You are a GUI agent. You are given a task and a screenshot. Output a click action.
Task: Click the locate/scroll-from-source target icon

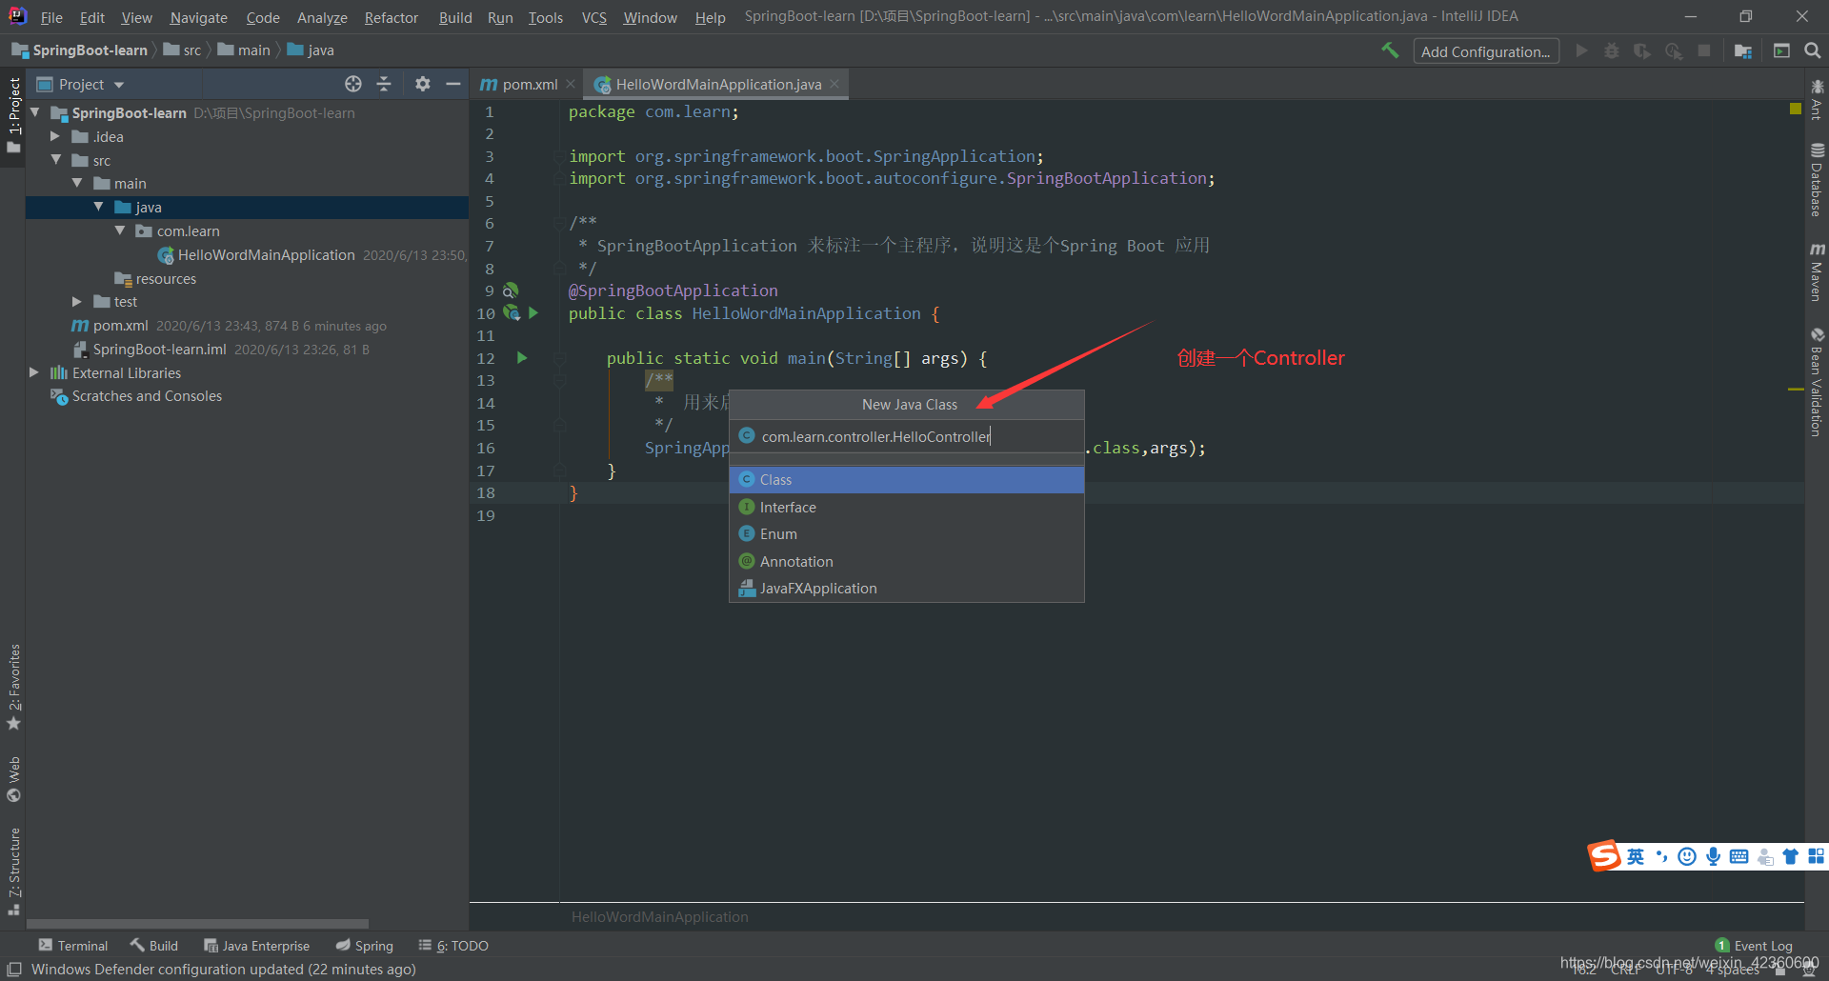tap(353, 84)
